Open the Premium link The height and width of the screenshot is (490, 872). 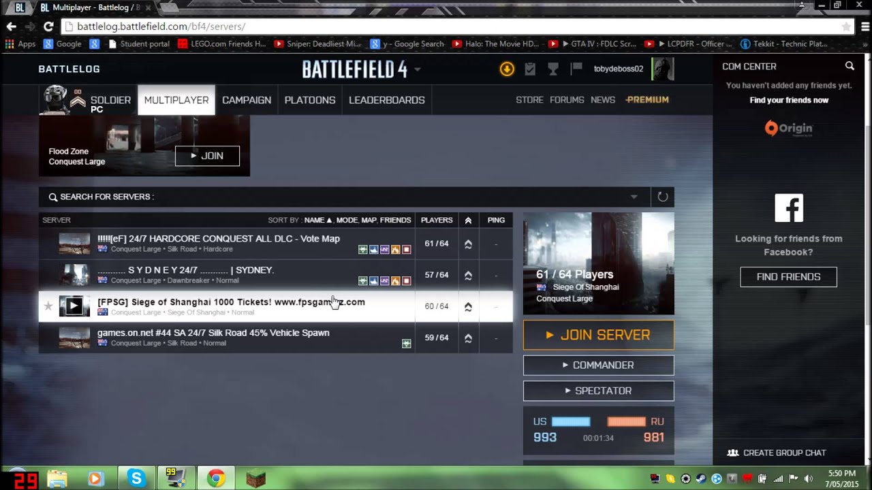[x=647, y=99]
